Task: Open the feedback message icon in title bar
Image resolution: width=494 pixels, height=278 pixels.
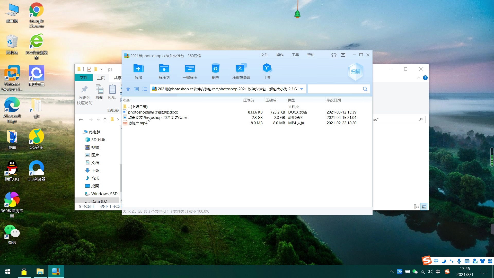Action: point(343,55)
